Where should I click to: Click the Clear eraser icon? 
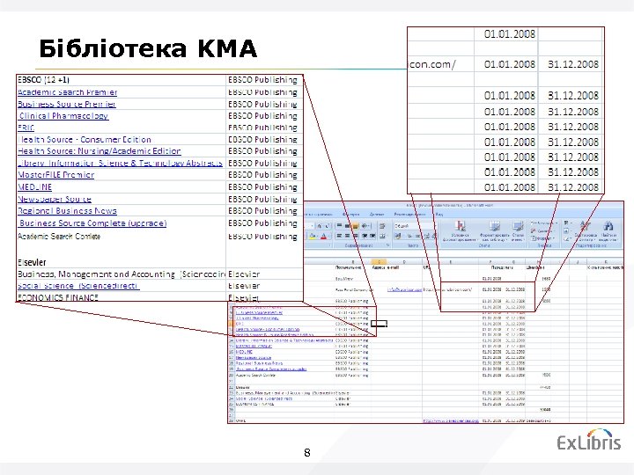(566, 238)
